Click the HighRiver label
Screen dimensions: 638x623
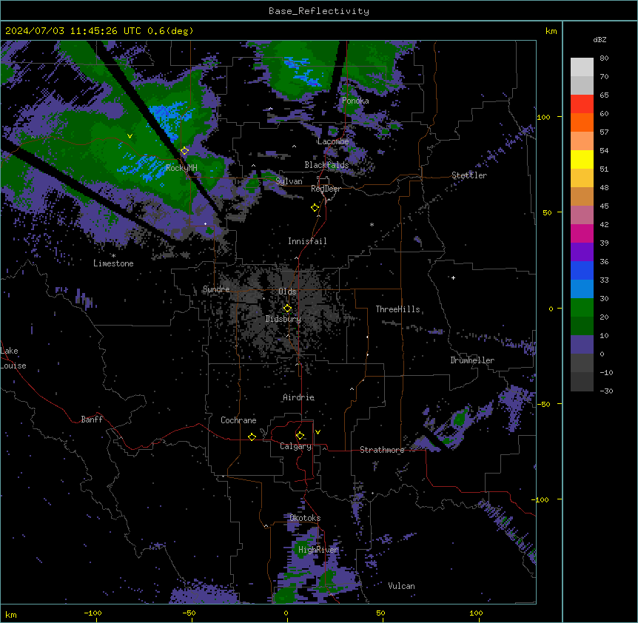coord(318,550)
